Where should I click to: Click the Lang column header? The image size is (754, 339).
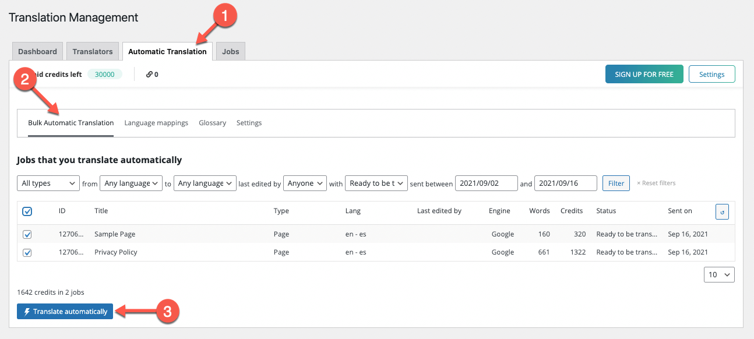[353, 211]
